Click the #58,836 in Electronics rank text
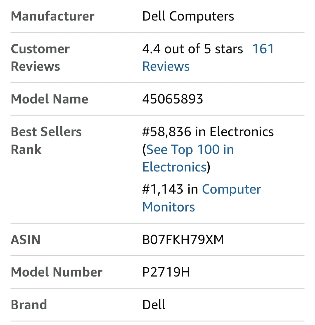Image resolution: width=315 pixels, height=325 pixels. pos(208,132)
